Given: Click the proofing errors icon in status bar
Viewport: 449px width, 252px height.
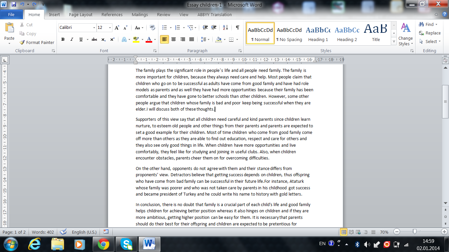Looking at the screenshot, I should (63, 232).
